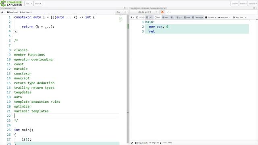Open the x86-64 gcc 7.3 compiler picker
The image size is (258, 145).
(145, 12)
